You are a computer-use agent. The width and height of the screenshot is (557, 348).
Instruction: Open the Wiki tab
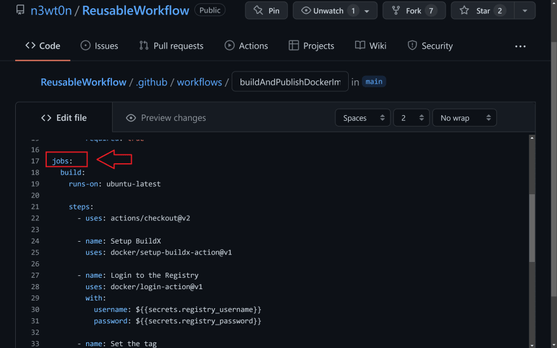[370, 46]
